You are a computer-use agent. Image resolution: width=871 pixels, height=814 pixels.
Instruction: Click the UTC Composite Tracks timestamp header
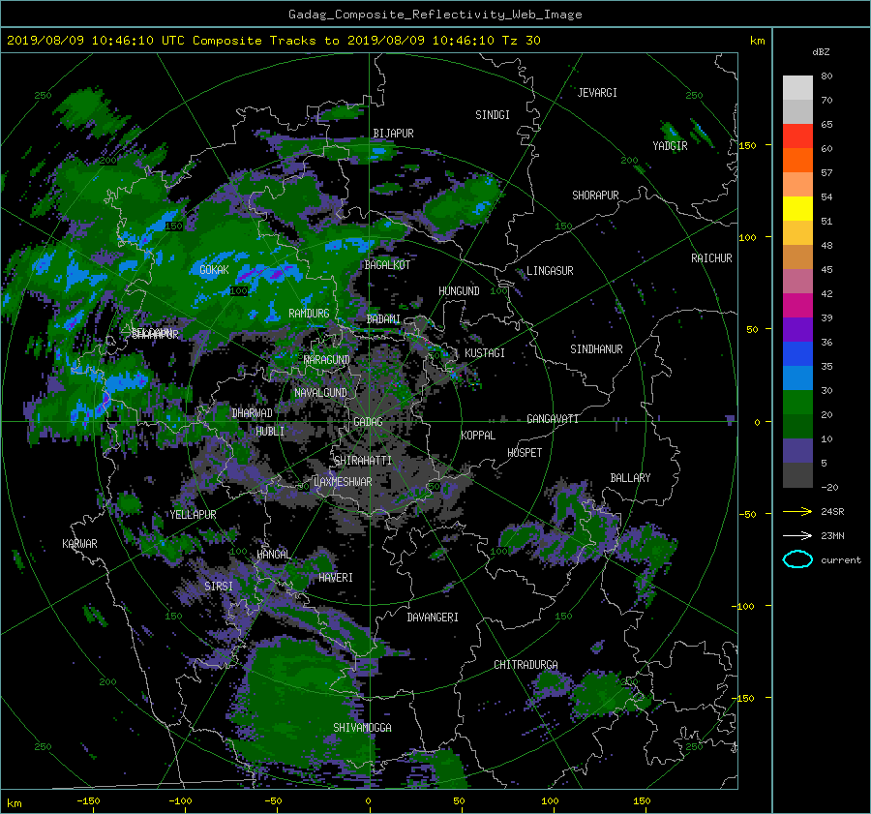pos(273,41)
